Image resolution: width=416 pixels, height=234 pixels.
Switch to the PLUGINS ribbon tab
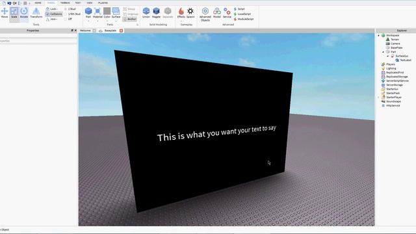point(103,3)
